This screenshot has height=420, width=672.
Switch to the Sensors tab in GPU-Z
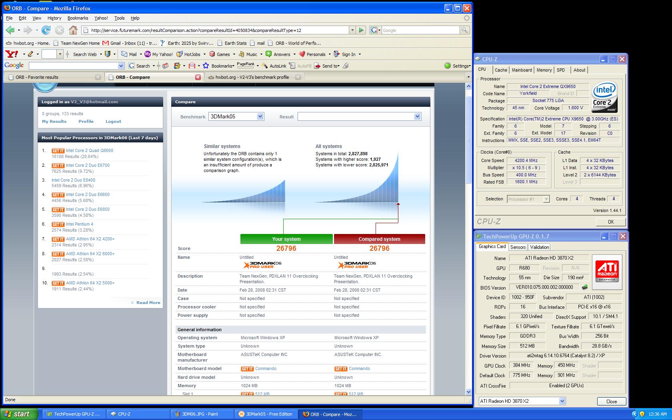(x=518, y=247)
